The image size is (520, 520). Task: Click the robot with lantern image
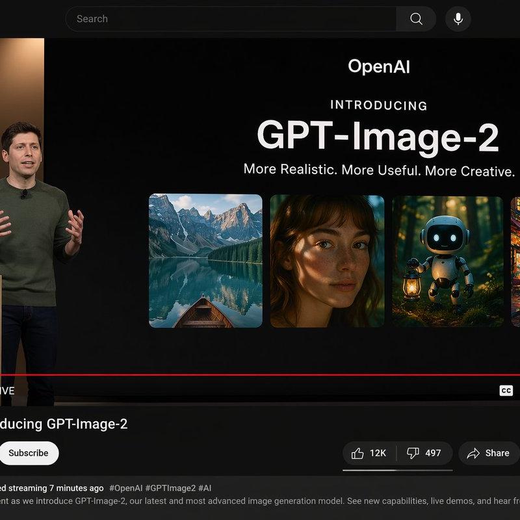(447, 261)
